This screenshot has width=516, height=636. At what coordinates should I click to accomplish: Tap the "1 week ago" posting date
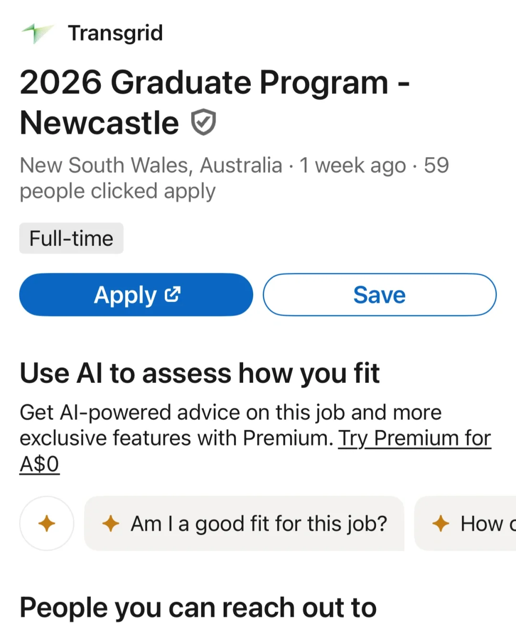[x=352, y=166]
